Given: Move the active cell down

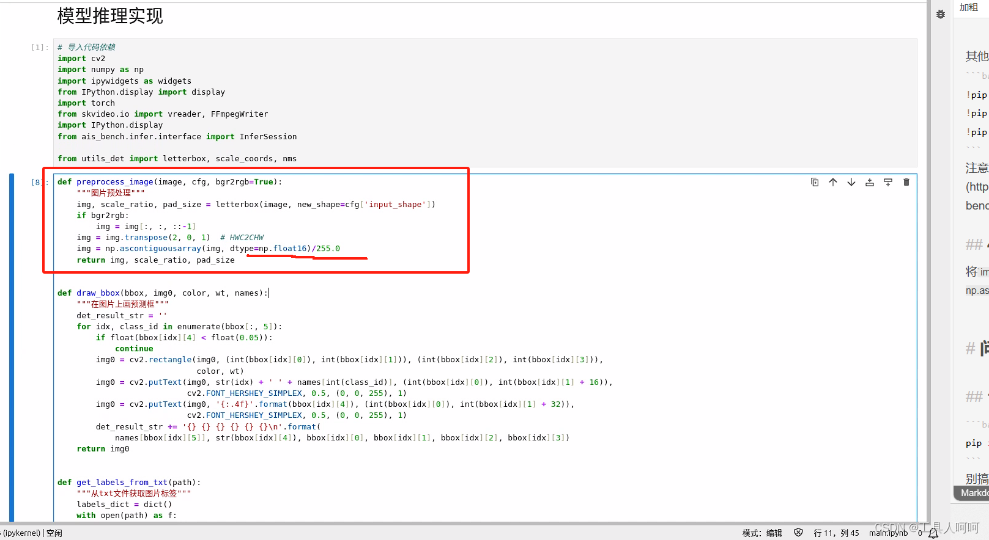Looking at the screenshot, I should [x=851, y=182].
